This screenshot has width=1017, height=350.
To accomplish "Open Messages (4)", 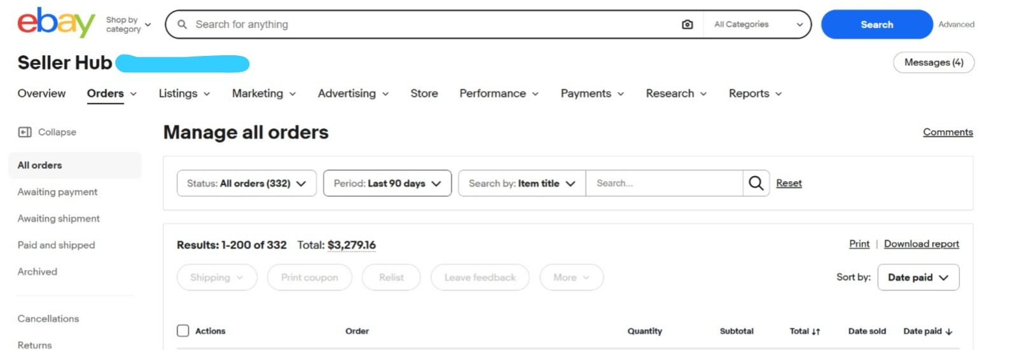I will (x=934, y=62).
